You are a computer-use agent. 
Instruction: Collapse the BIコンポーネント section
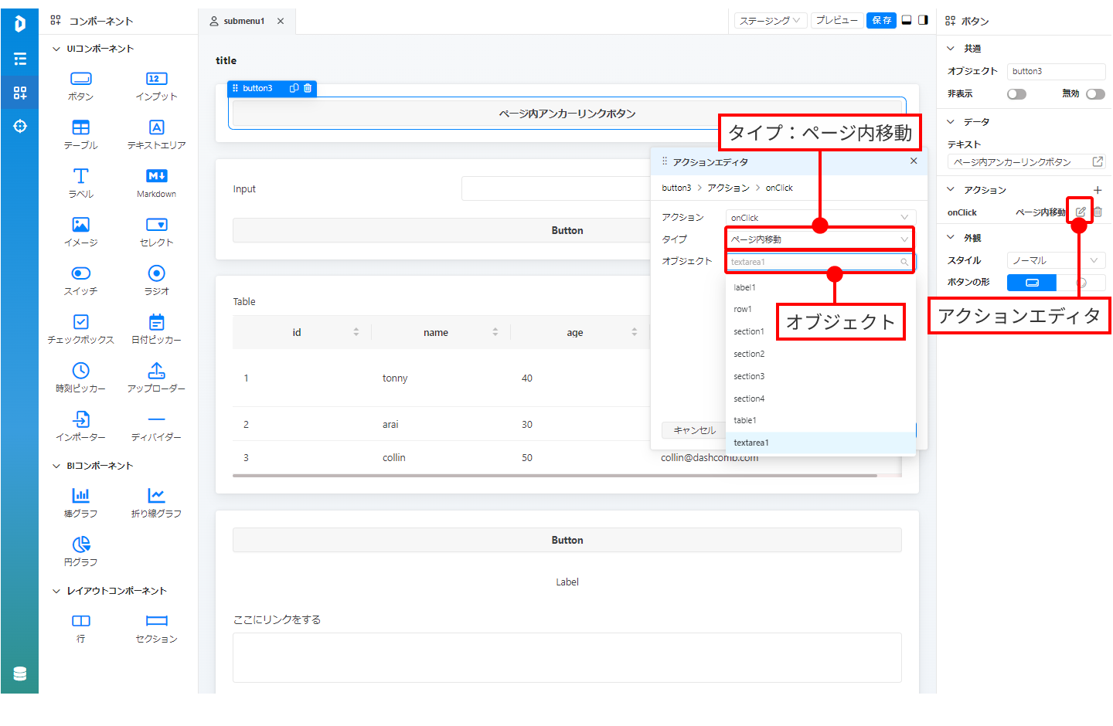[x=56, y=466]
